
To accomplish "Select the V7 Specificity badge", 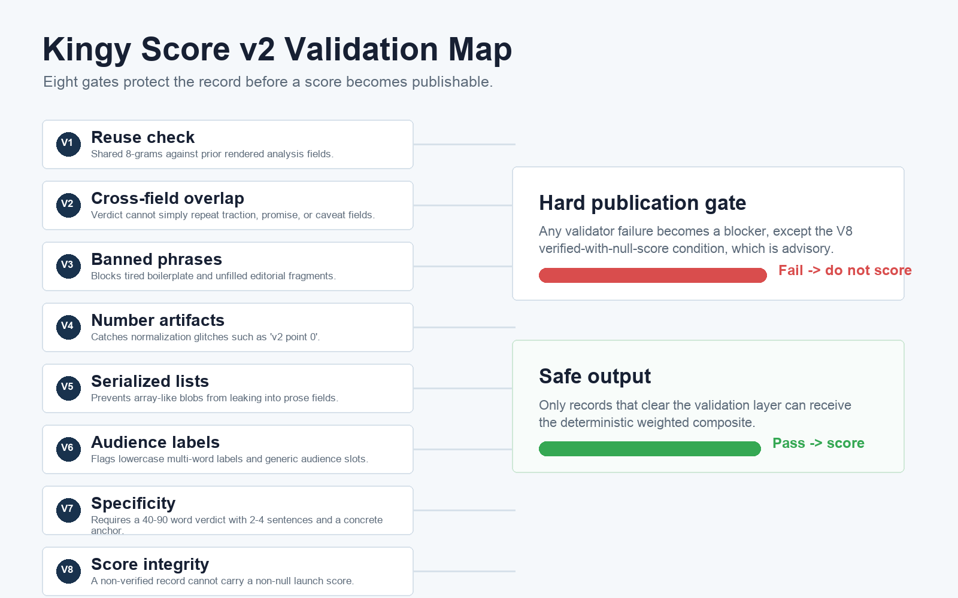I will [68, 510].
